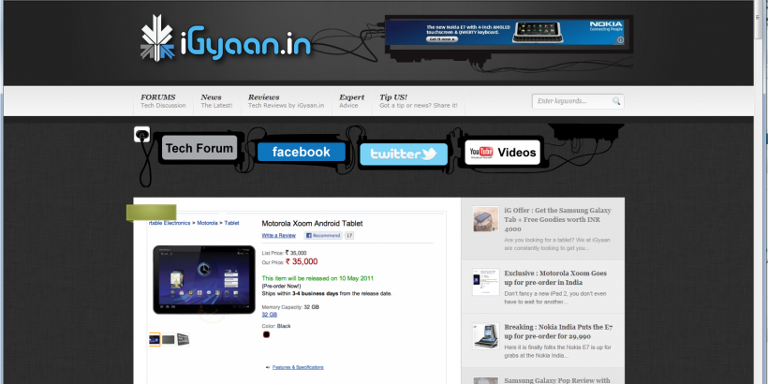
Task: Click the search magnifier icon
Action: point(616,101)
